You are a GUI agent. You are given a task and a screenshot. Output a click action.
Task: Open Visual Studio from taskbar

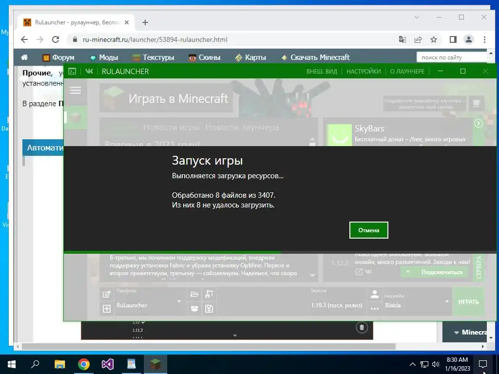108,364
